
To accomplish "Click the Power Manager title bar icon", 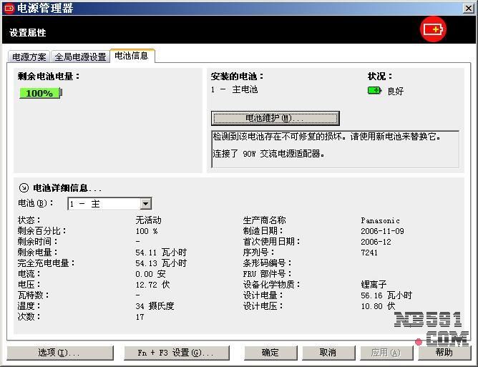I will tap(9, 8).
